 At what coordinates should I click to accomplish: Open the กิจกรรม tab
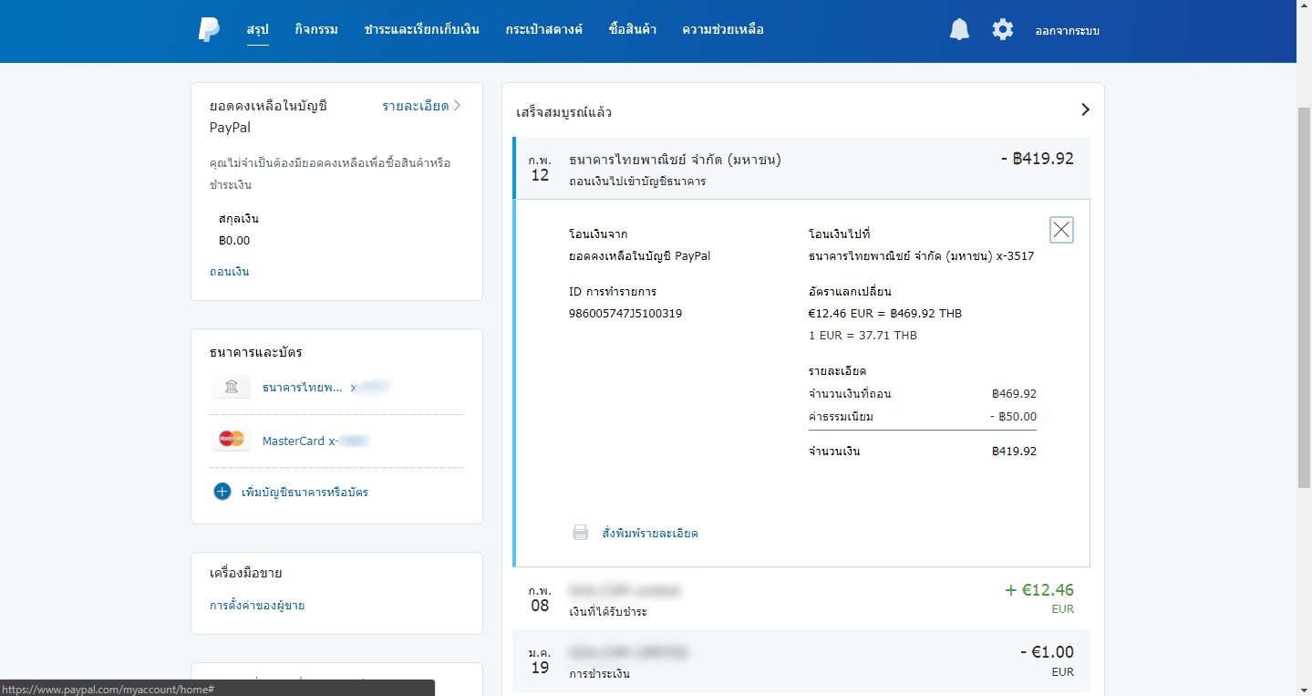click(x=316, y=29)
